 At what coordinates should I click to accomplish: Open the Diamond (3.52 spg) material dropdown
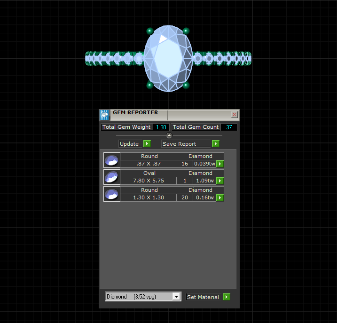pyautogui.click(x=176, y=297)
